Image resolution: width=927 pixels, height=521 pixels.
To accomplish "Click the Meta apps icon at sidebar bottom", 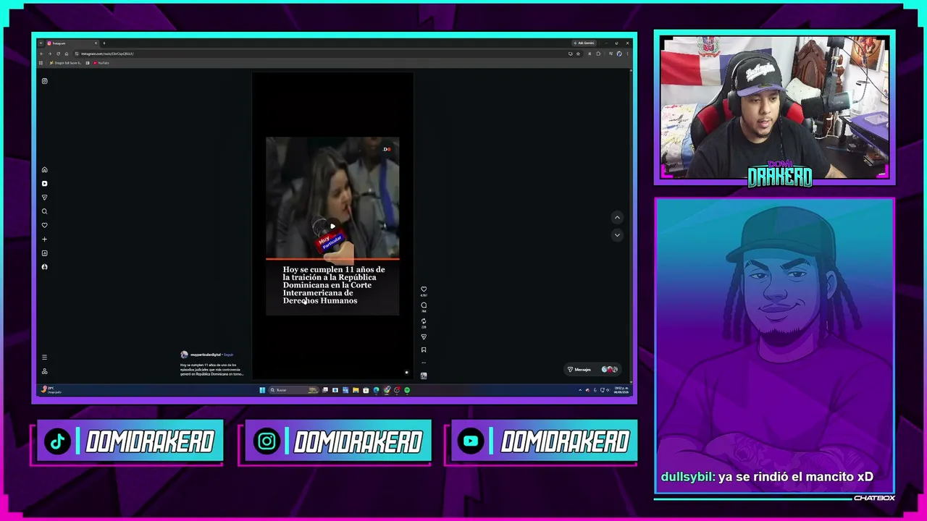I will 44,371.
